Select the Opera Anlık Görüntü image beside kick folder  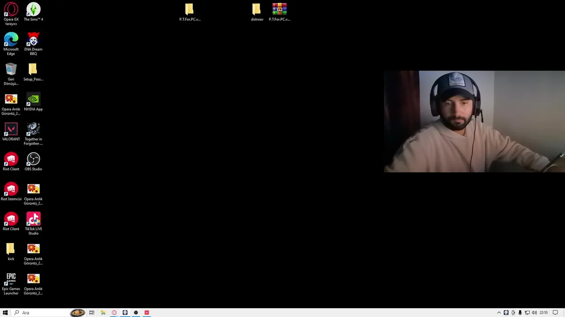(x=33, y=254)
